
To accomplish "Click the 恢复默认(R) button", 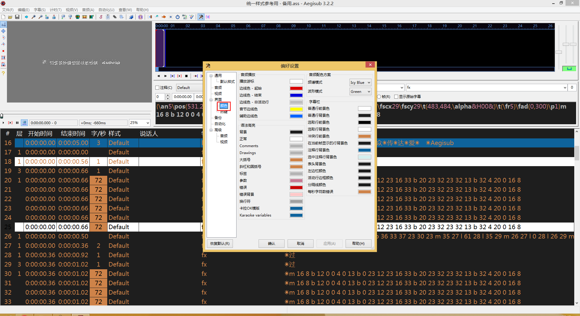I will (x=220, y=244).
